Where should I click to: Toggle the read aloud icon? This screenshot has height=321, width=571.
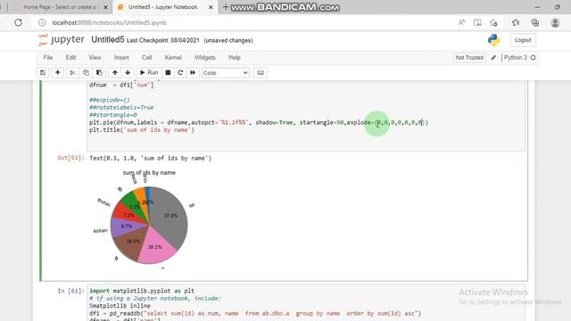click(x=461, y=22)
